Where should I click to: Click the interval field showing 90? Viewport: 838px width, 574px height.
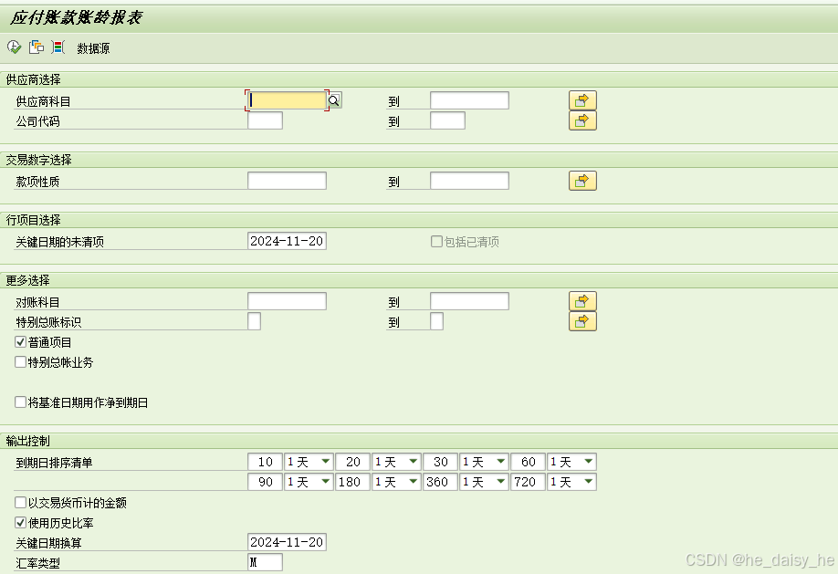pyautogui.click(x=265, y=482)
